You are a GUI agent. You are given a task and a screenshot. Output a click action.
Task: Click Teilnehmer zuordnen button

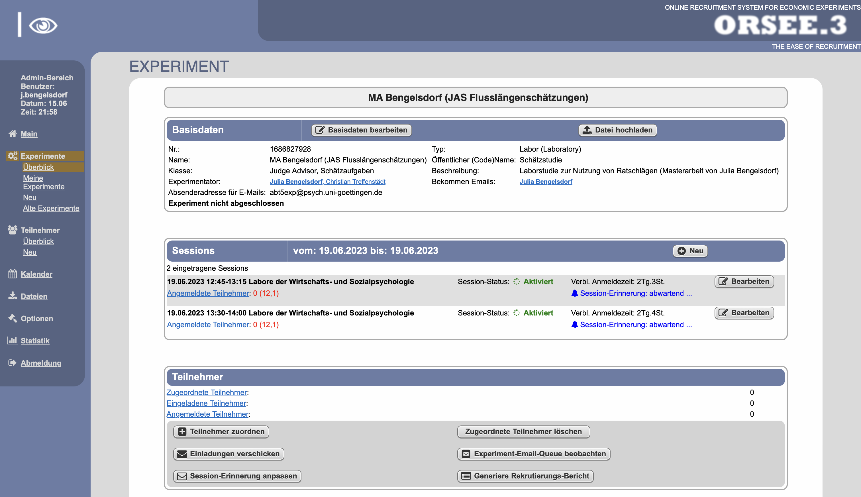point(221,431)
